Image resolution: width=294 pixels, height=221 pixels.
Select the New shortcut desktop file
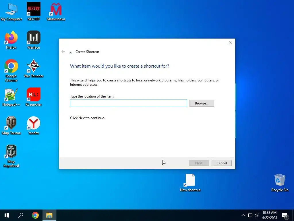[x=190, y=183]
